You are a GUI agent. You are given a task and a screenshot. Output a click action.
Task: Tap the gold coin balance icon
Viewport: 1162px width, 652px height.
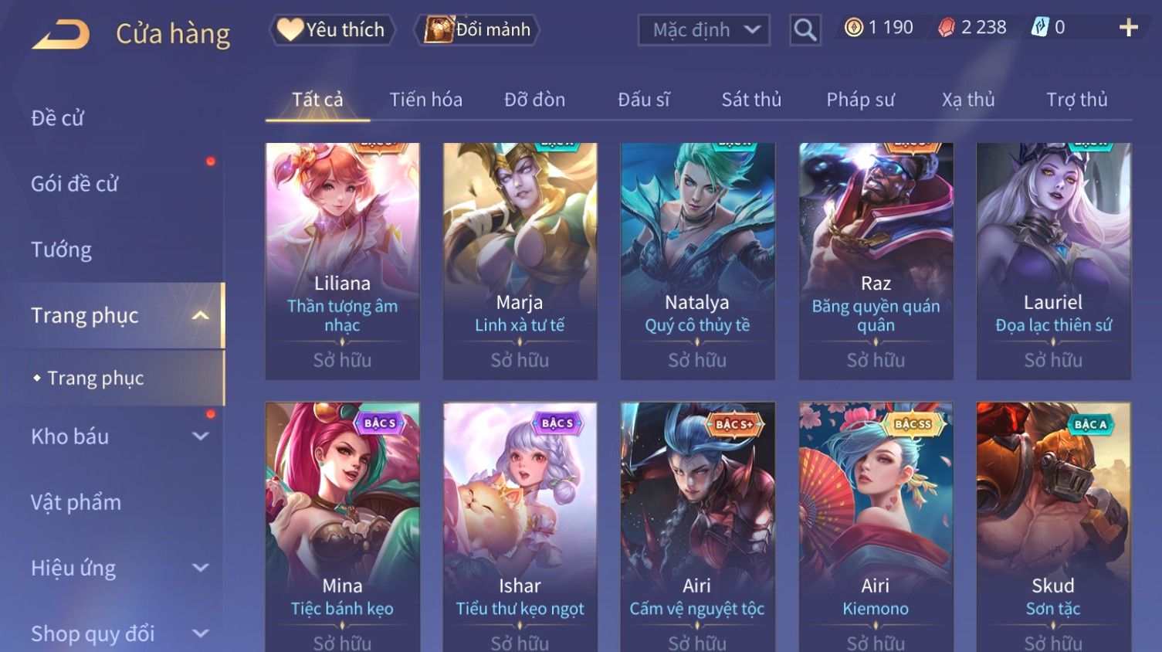pos(853,28)
